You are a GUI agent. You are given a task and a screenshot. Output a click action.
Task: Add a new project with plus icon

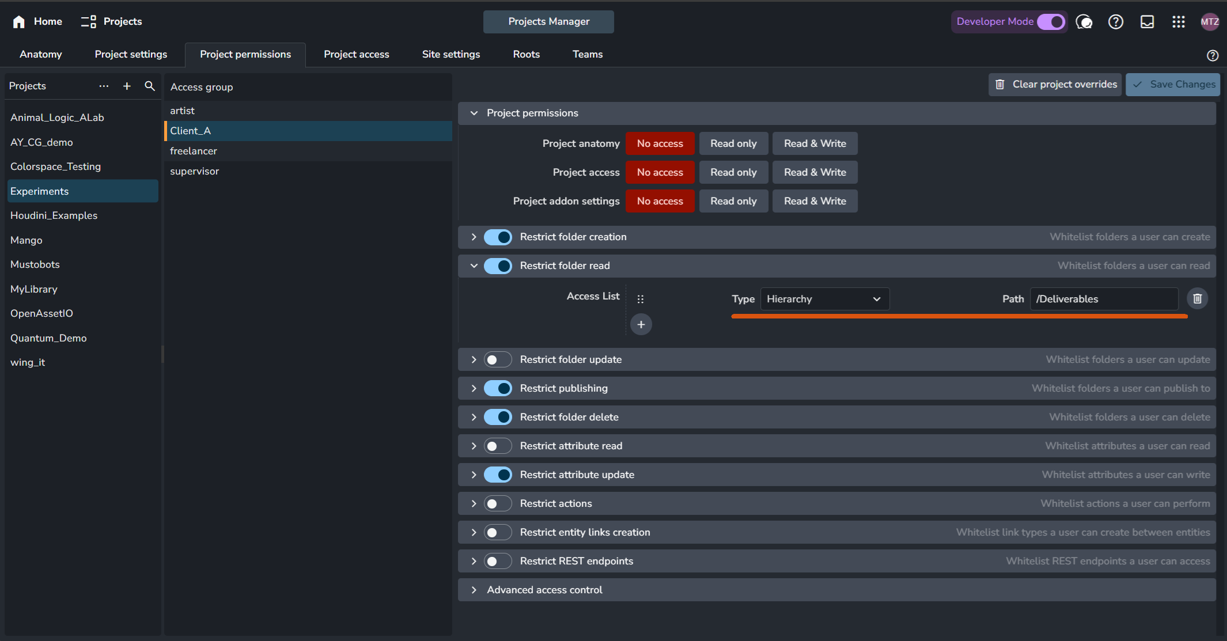pyautogui.click(x=127, y=86)
